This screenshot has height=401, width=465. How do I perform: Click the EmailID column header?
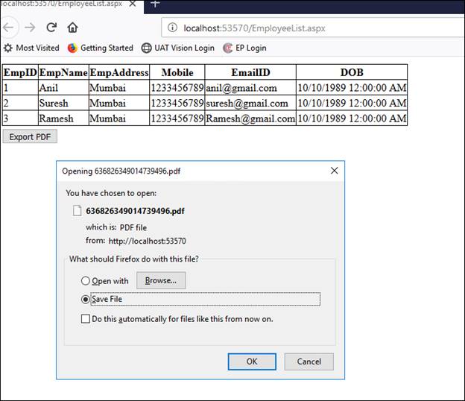[x=250, y=72]
